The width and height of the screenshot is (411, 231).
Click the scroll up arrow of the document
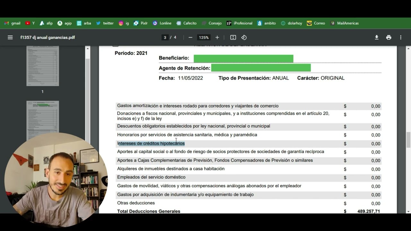point(408,48)
